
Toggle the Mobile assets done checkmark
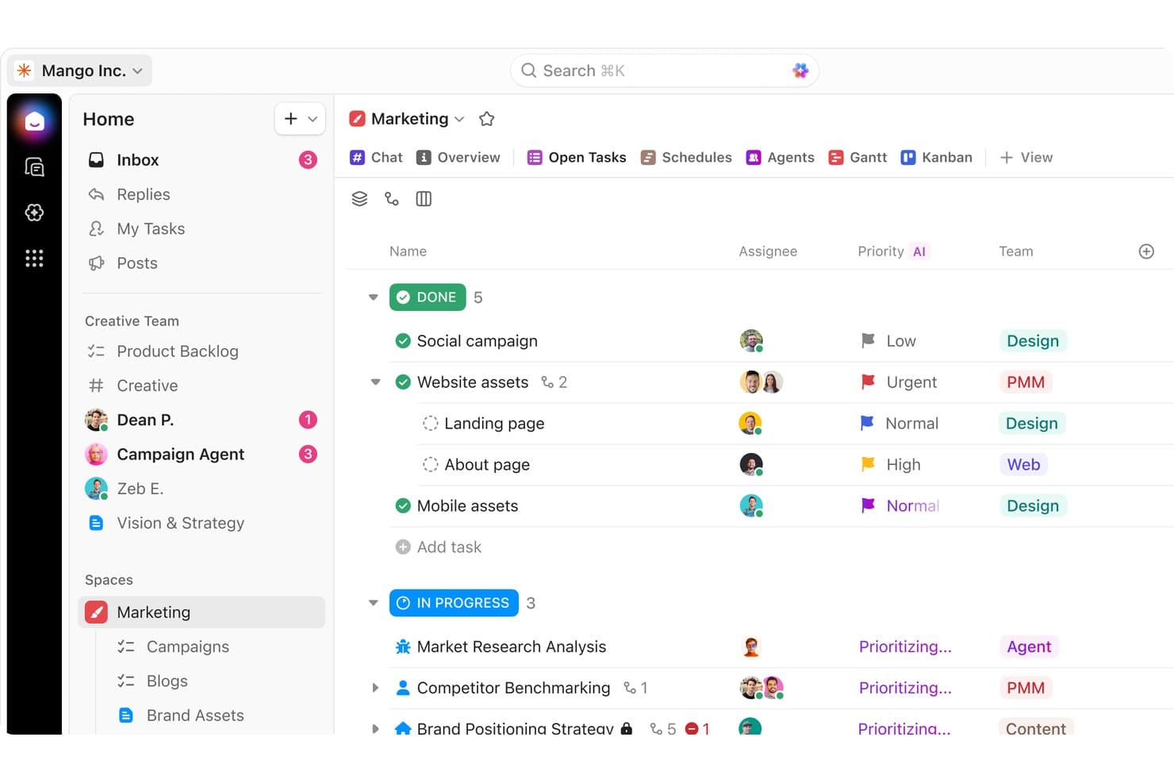[x=403, y=506]
